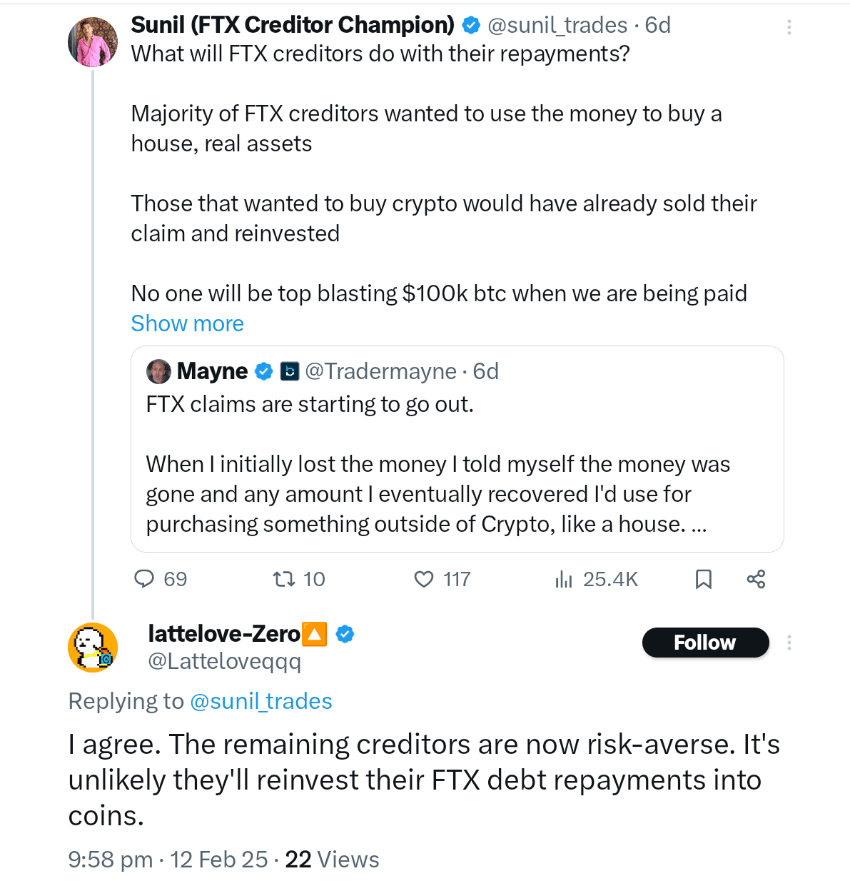The width and height of the screenshot is (850, 881).
Task: Open the three-dot menu on lattelove-Zero's reply
Action: [789, 643]
